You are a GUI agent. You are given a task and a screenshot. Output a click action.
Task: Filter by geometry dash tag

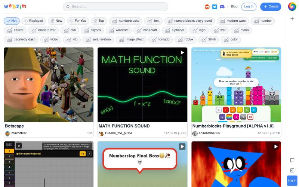click(x=21, y=40)
